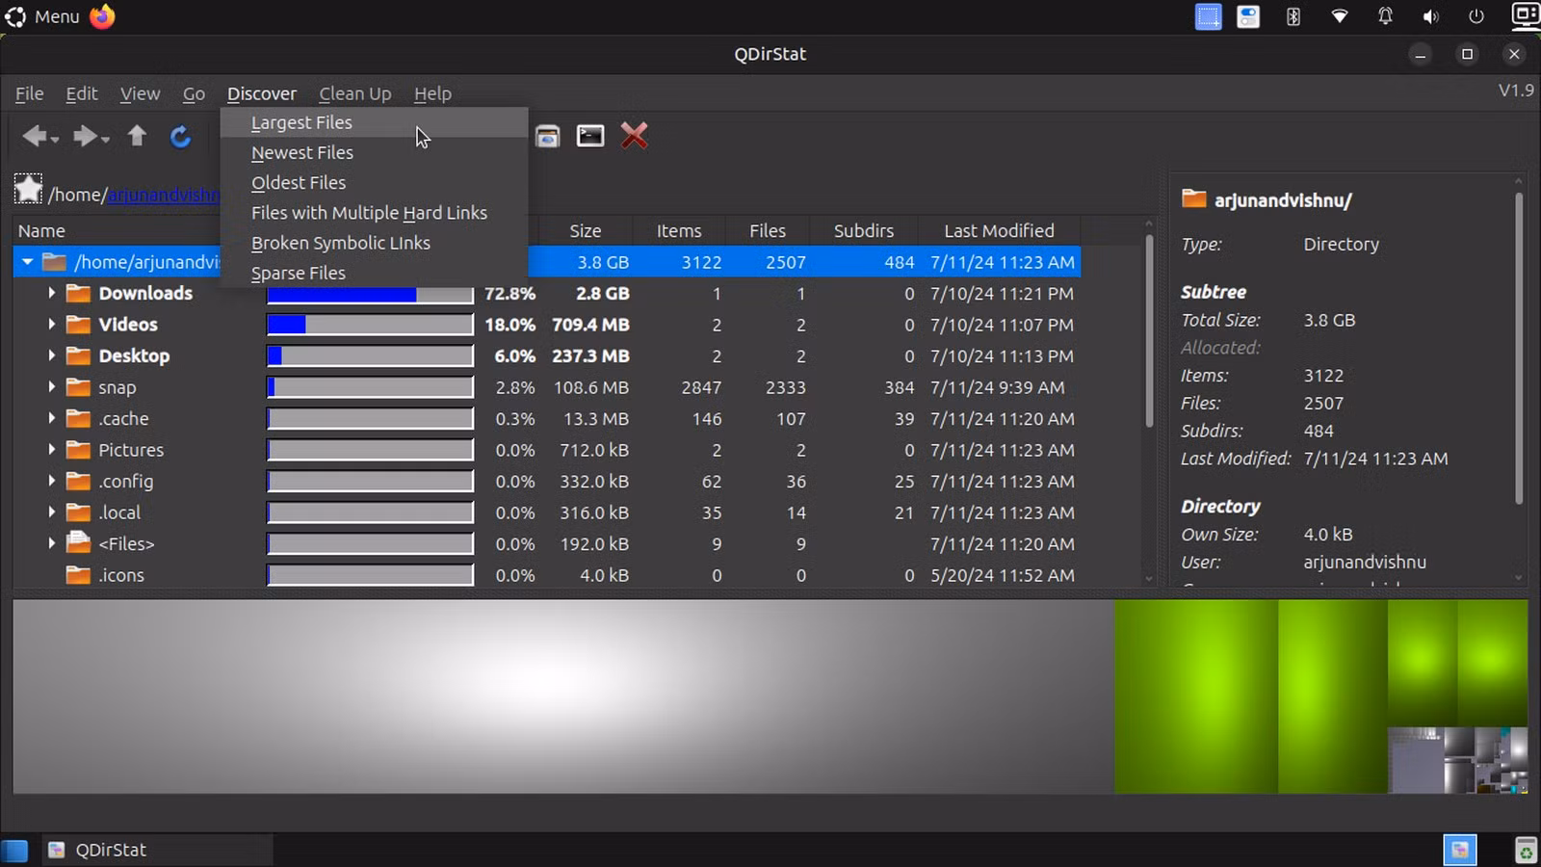
Task: Expand the Downloads folder tree node
Action: [x=51, y=293]
